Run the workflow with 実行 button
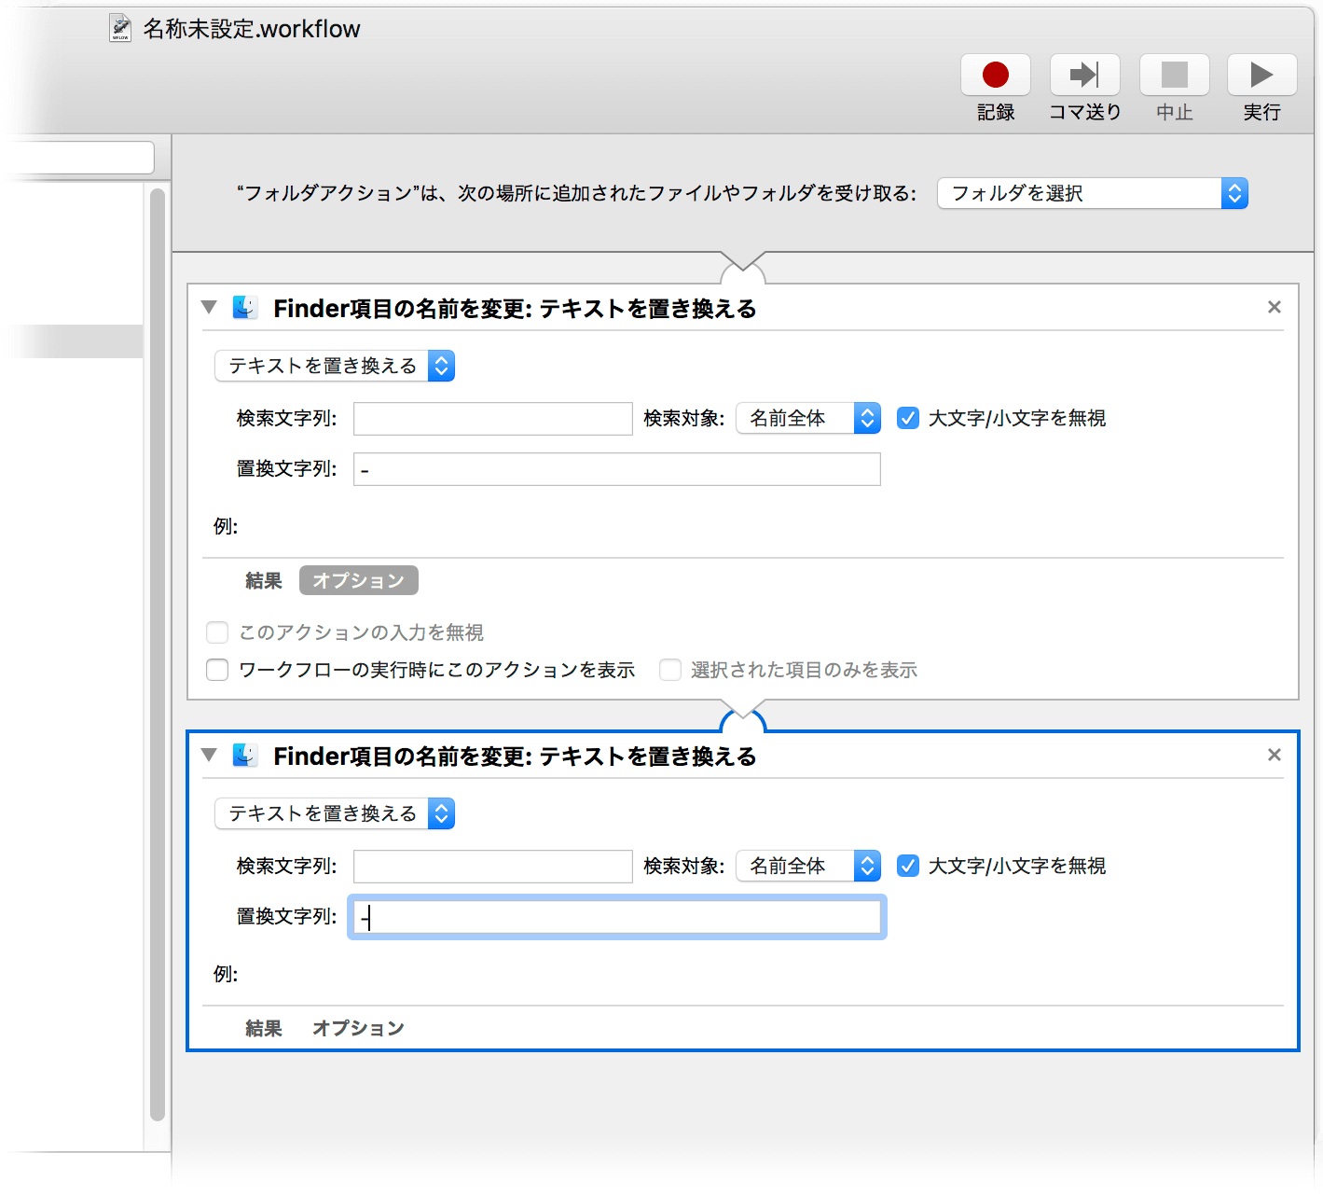This screenshot has height=1194, width=1323. click(1261, 75)
